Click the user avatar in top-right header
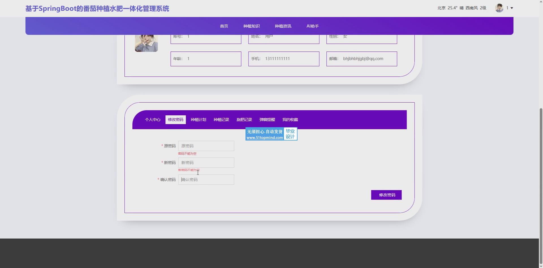Image resolution: width=543 pixels, height=268 pixels. 499,8
